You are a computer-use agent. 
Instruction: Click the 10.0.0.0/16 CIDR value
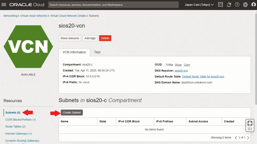pyautogui.click(x=93, y=76)
